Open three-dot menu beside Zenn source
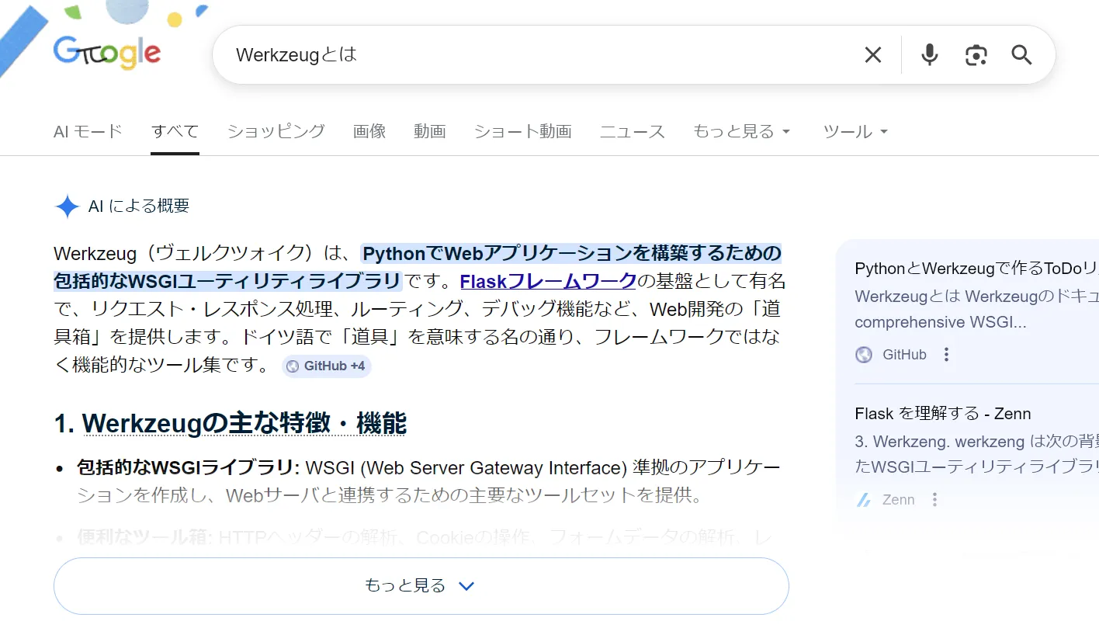This screenshot has width=1099, height=628. [x=934, y=500]
